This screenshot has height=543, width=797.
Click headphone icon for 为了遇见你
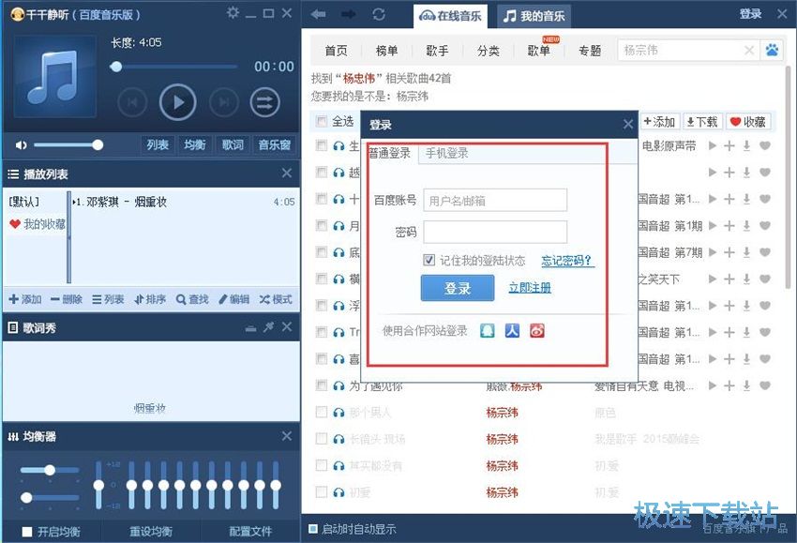338,385
